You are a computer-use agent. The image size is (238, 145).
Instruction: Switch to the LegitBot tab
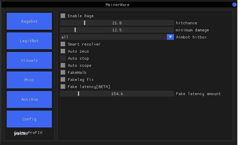coord(29,41)
